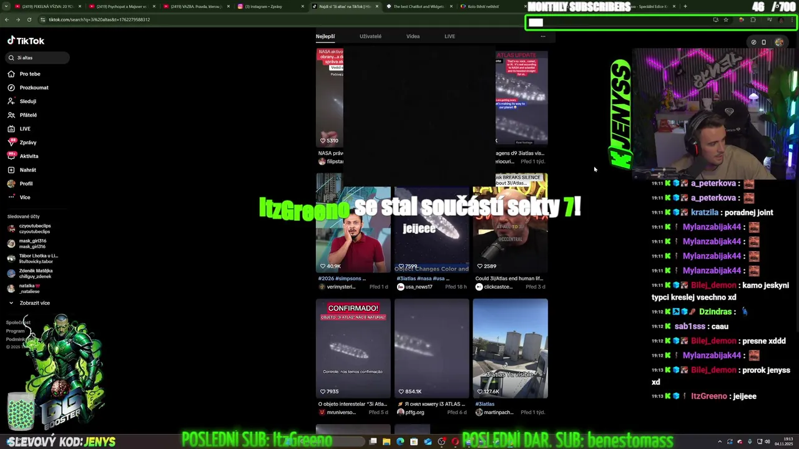Expand Zobrazit více followed accounts
The width and height of the screenshot is (799, 449).
[x=29, y=303]
